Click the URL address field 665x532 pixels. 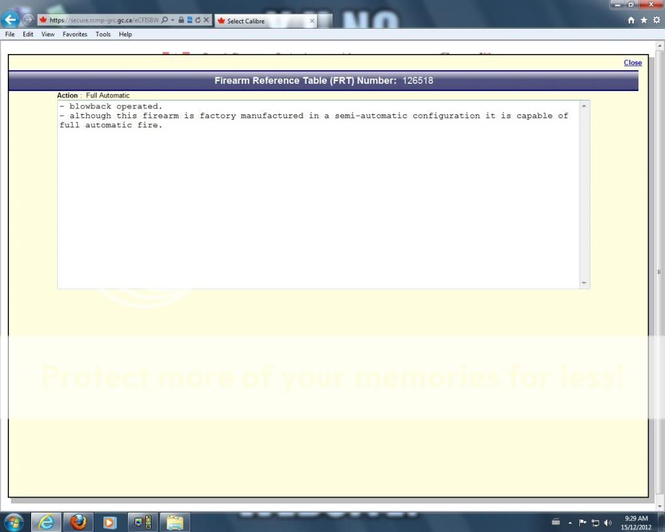pos(104,20)
